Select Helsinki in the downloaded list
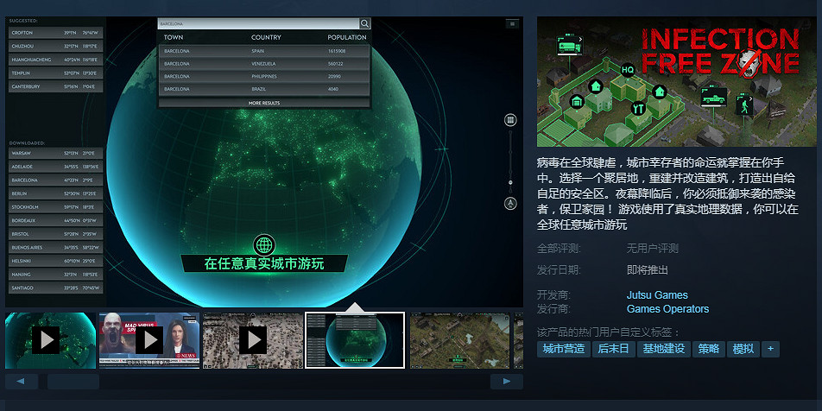 pos(55,261)
